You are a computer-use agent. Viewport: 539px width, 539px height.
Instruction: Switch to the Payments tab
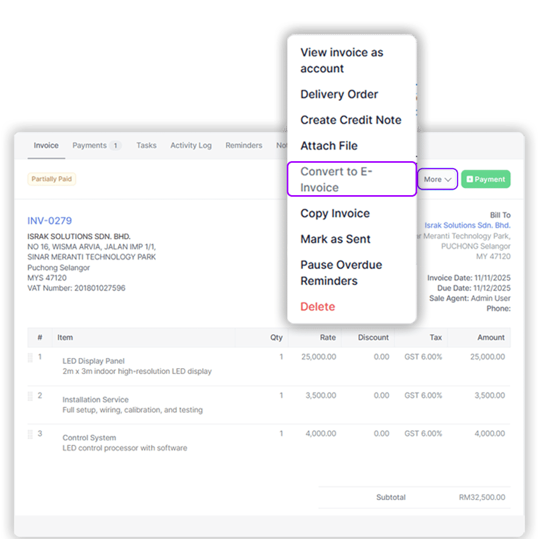(96, 146)
